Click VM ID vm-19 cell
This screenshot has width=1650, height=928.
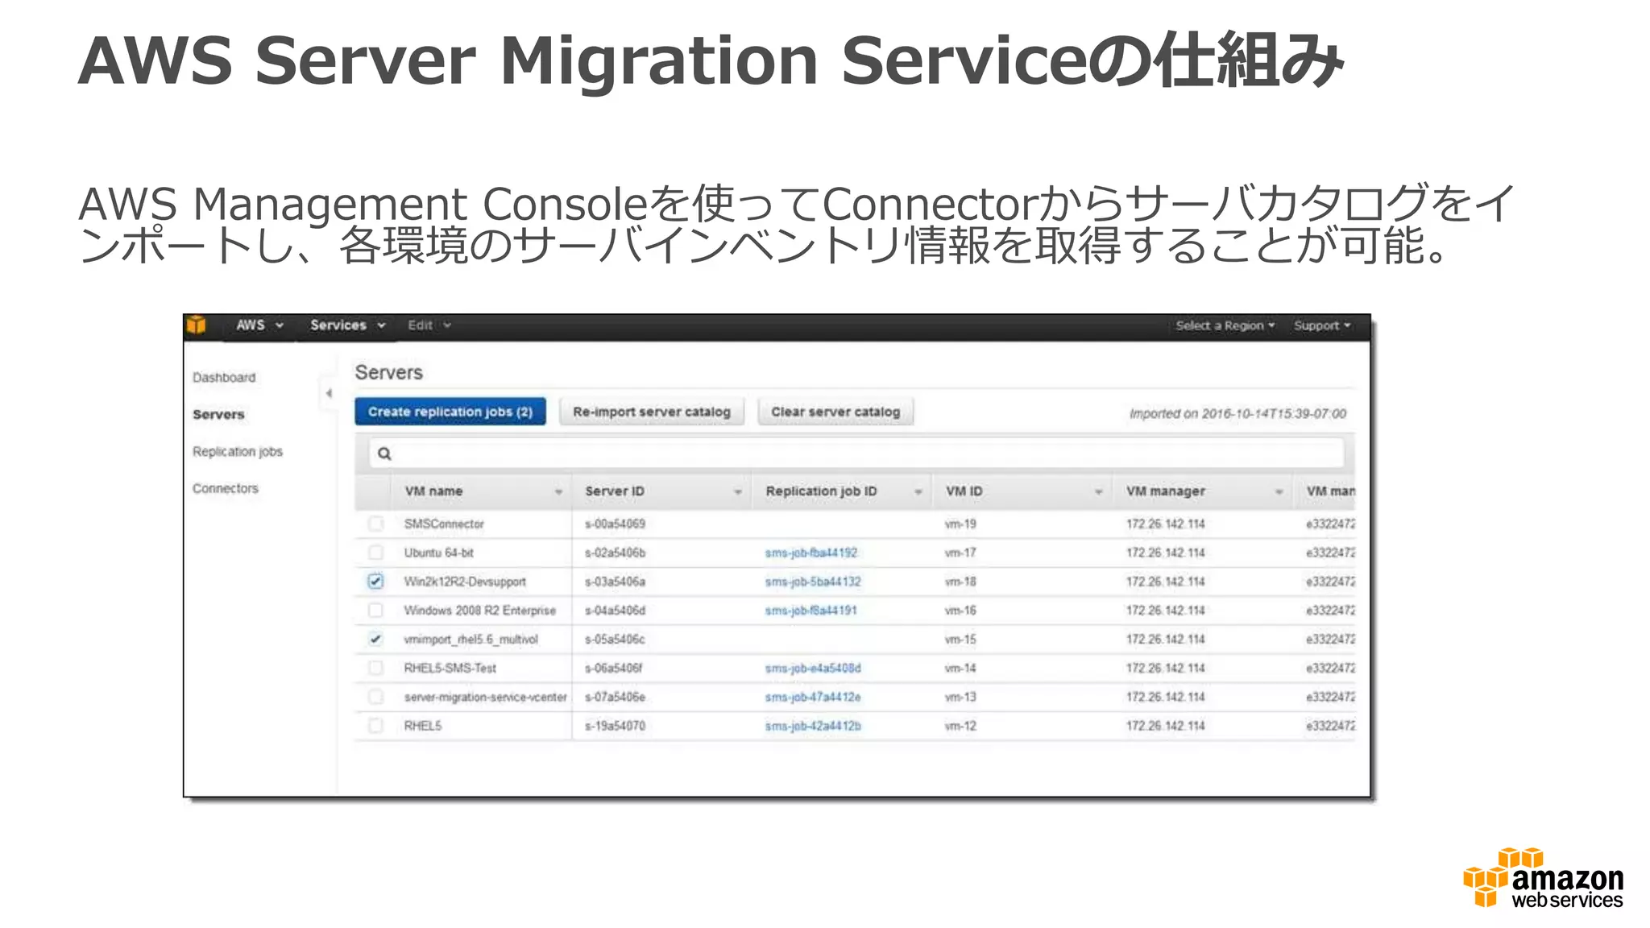(960, 524)
